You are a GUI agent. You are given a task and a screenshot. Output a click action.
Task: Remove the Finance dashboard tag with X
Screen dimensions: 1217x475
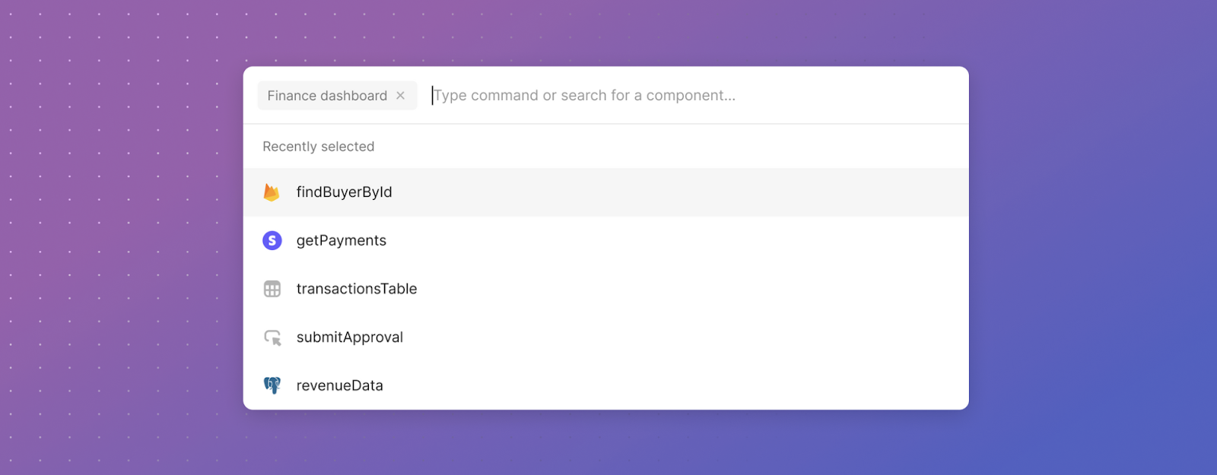pos(401,96)
